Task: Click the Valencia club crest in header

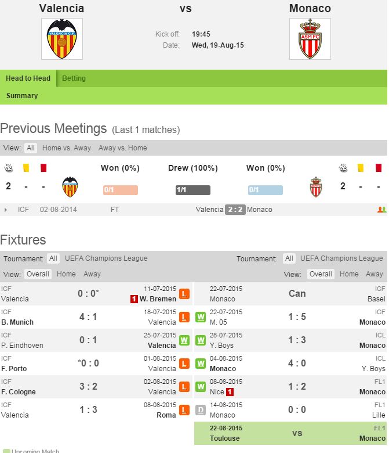Action: [x=62, y=39]
